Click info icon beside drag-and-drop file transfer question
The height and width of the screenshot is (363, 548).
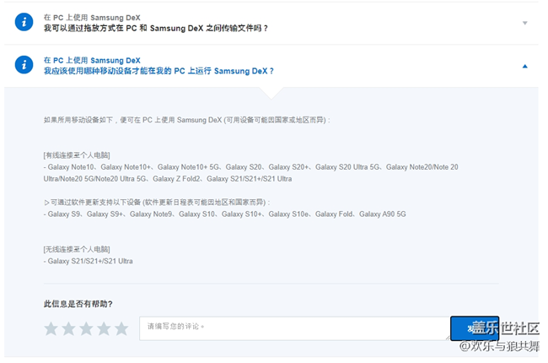pos(24,23)
